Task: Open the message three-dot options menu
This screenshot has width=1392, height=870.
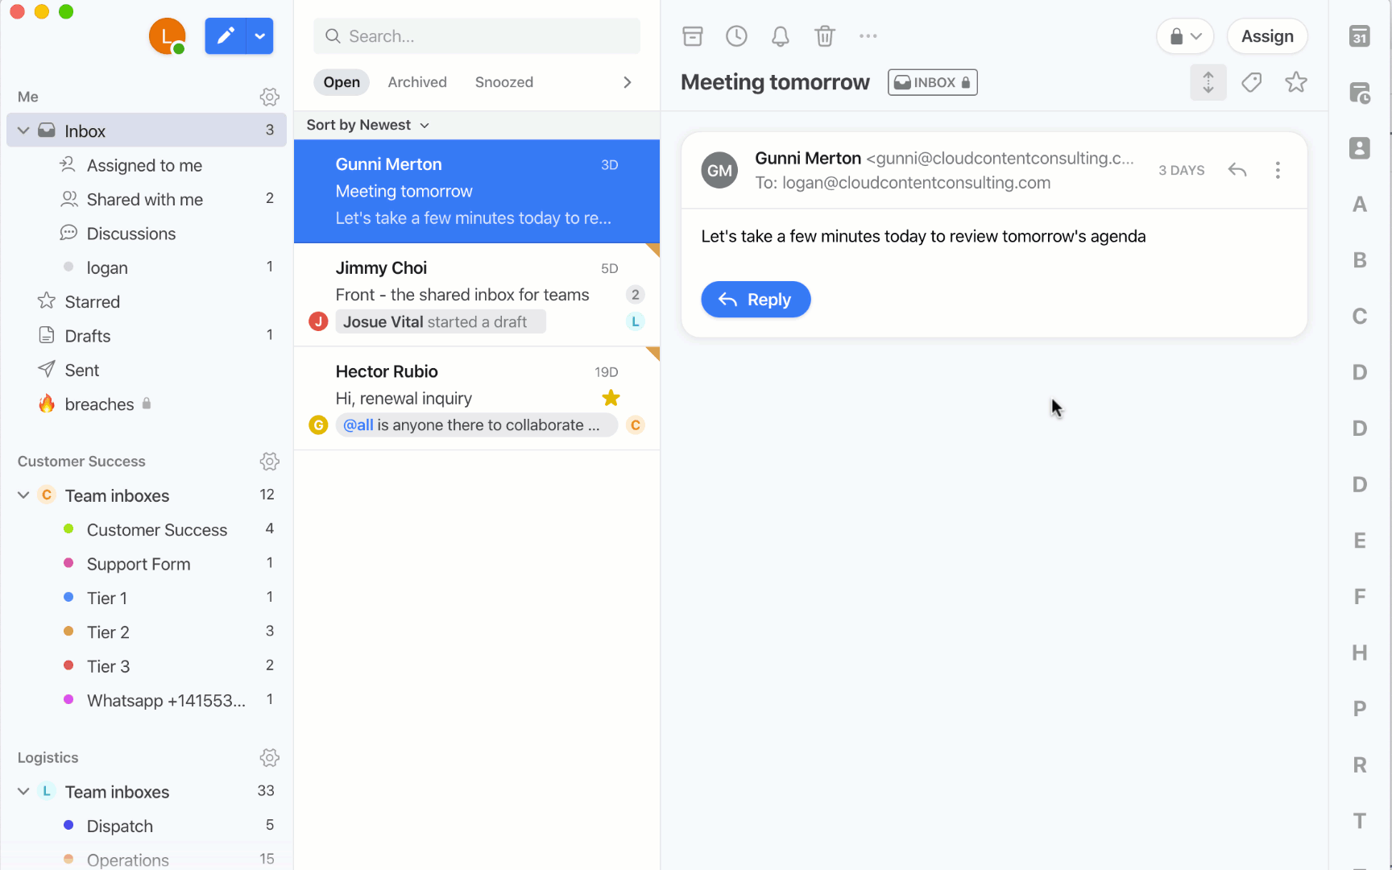Action: 1278,170
